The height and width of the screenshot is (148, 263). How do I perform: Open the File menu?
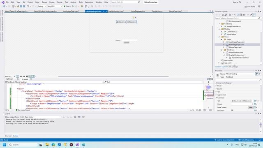coord(7,2)
